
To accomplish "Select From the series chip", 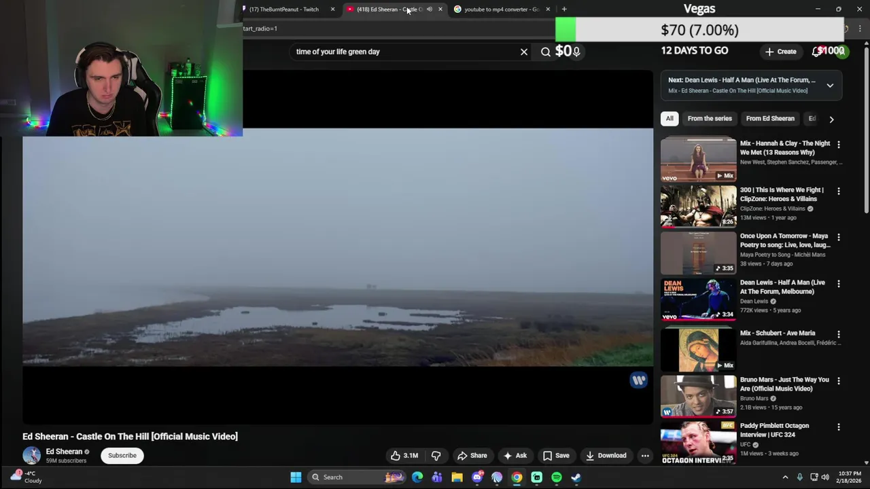I will point(710,119).
